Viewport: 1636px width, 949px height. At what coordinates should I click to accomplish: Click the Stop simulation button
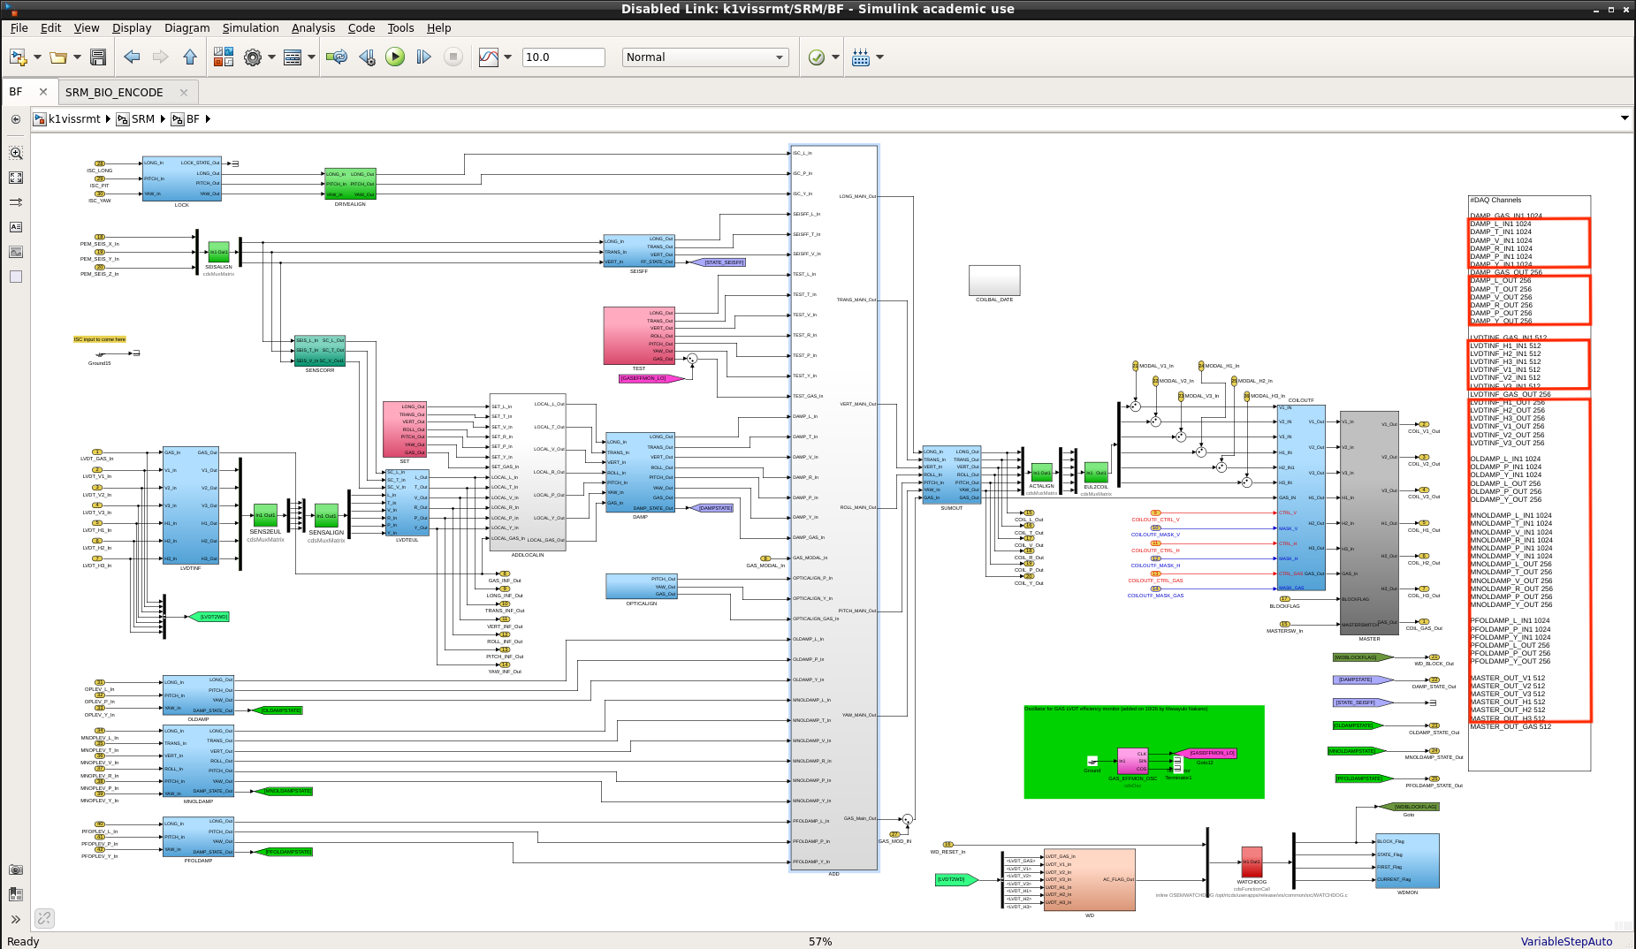(453, 57)
